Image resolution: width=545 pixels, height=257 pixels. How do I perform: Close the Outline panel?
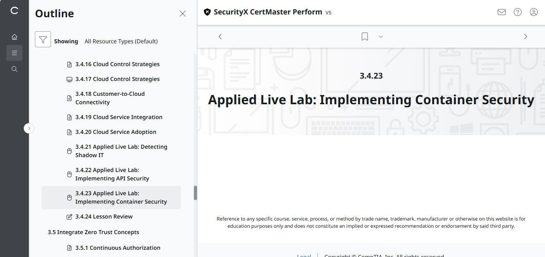(183, 13)
